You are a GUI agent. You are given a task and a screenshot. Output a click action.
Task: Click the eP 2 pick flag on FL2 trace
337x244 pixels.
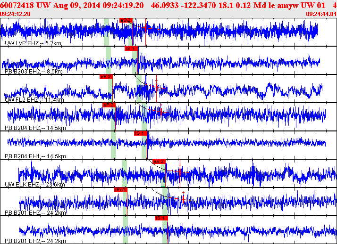click(x=106, y=76)
